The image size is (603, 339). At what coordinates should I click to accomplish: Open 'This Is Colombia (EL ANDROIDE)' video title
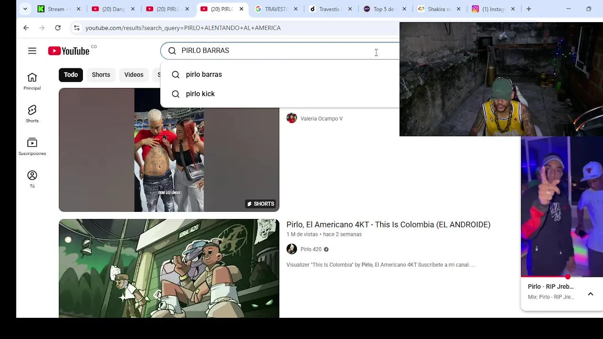[388, 225]
